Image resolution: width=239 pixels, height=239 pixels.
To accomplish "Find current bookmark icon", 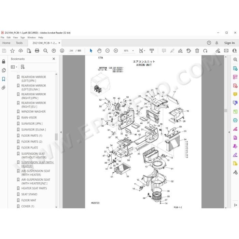I will point(23,67).
